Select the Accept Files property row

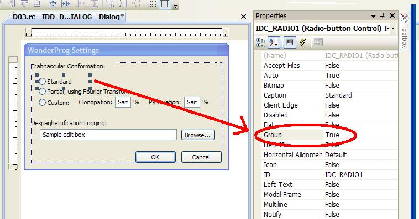click(x=330, y=65)
